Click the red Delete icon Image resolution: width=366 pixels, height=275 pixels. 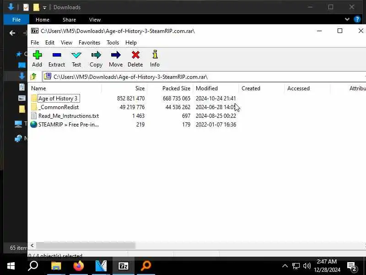pos(135,55)
